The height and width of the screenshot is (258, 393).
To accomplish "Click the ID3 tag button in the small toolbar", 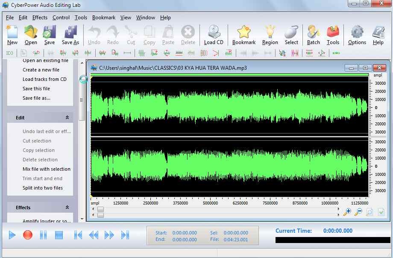I will click(9, 53).
